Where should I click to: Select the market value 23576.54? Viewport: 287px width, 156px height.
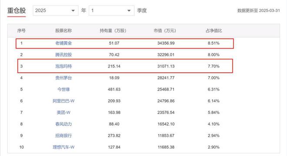tap(166, 113)
